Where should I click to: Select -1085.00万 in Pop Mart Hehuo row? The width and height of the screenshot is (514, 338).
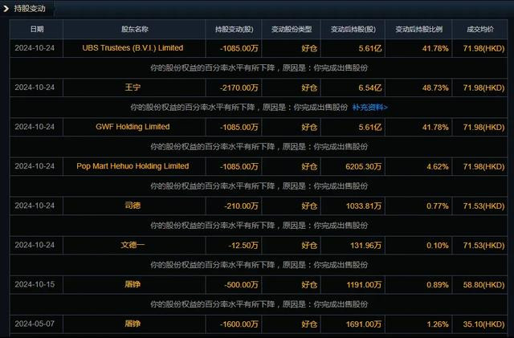[239, 166]
